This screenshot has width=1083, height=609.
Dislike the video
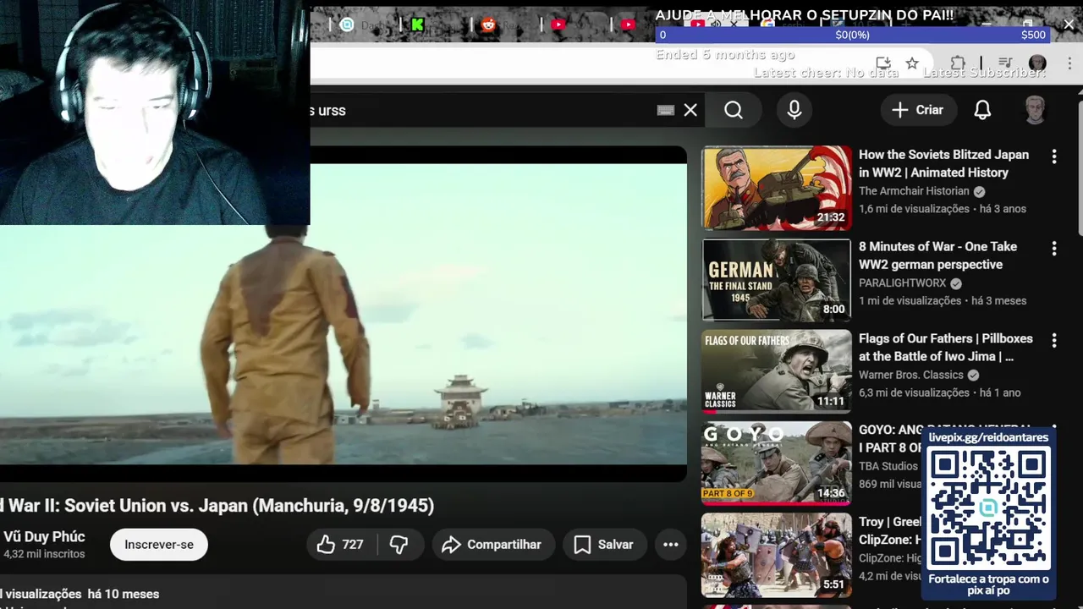pyautogui.click(x=399, y=545)
